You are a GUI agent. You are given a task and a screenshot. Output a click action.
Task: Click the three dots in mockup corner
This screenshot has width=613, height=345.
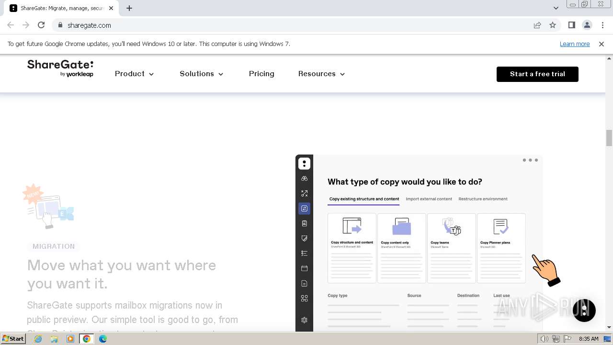point(530,160)
